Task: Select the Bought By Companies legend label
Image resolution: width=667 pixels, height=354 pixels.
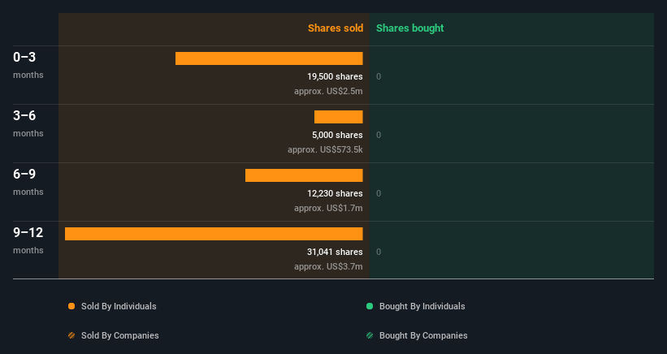Action: click(423, 335)
